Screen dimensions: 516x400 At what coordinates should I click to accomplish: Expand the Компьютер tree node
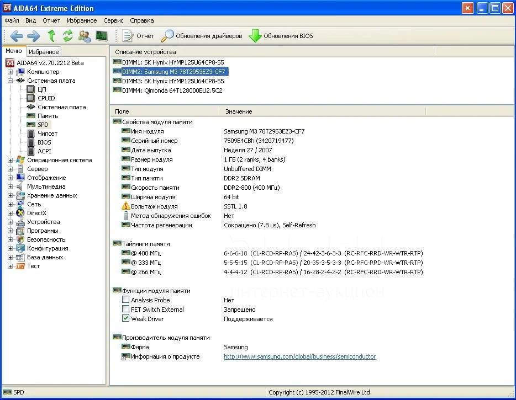coord(10,72)
